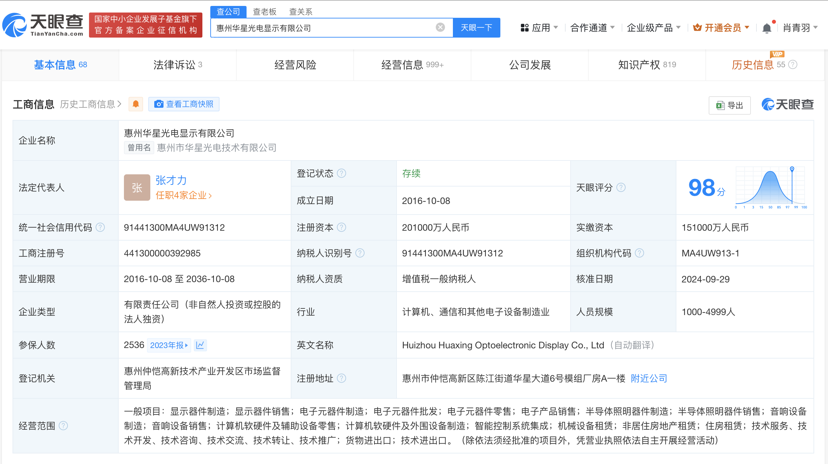
Task: Click industry value 计算机、通信和其他电子设备制造业
Action: coord(476,312)
